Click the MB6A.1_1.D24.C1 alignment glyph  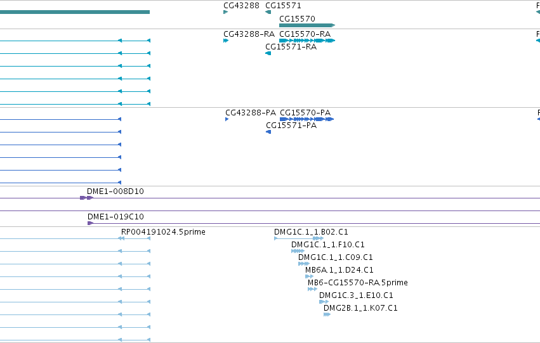(x=309, y=276)
